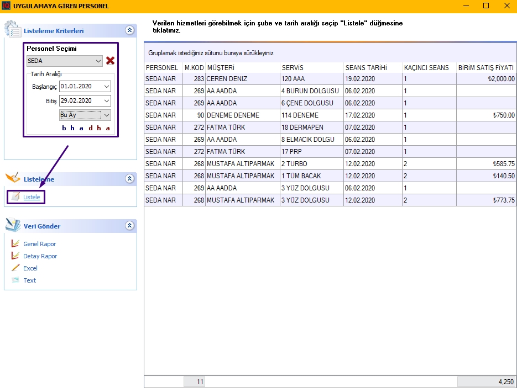Click the Listele notepad icon
Viewport: 517px width, 388px height.
15,197
